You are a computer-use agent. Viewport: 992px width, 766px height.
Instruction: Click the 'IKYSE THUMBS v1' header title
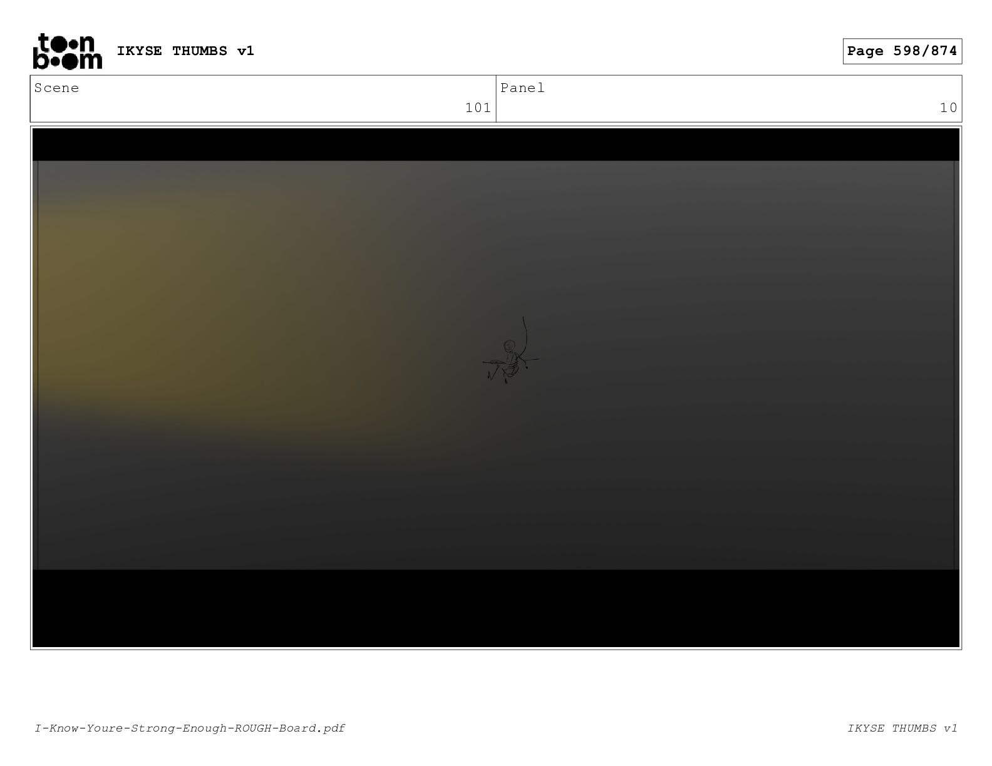[x=185, y=51]
